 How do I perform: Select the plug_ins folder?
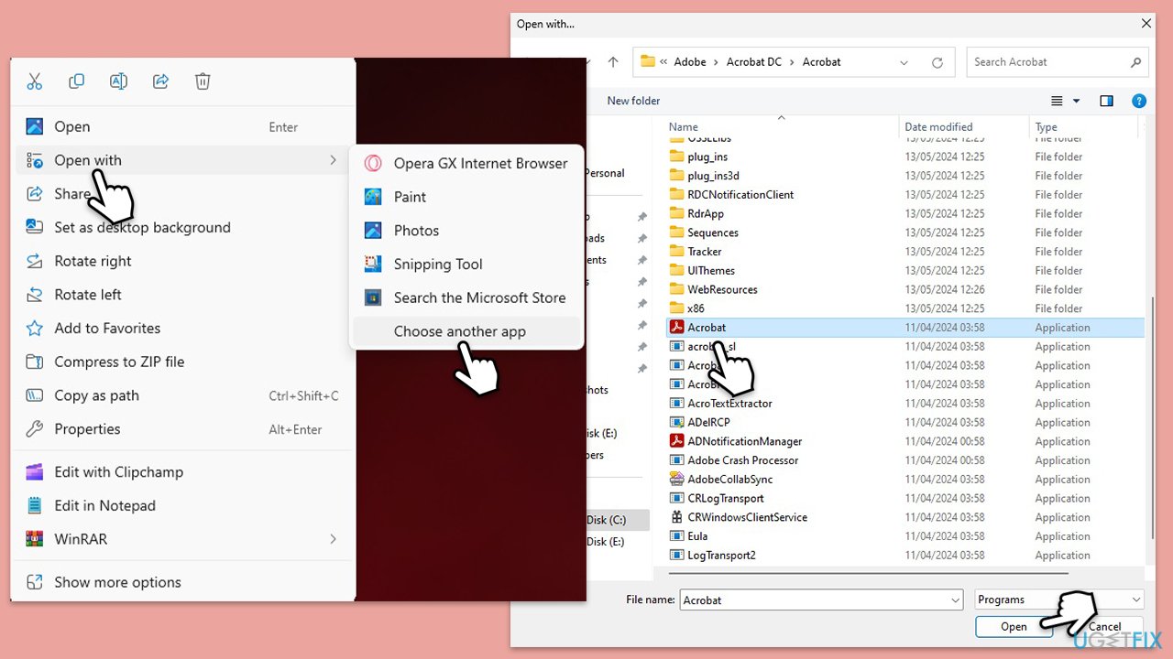coord(707,157)
